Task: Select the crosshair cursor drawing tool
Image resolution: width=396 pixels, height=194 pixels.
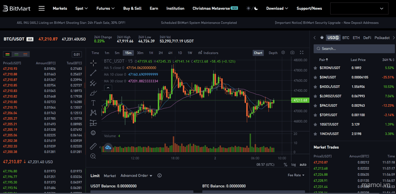Action: [93, 63]
